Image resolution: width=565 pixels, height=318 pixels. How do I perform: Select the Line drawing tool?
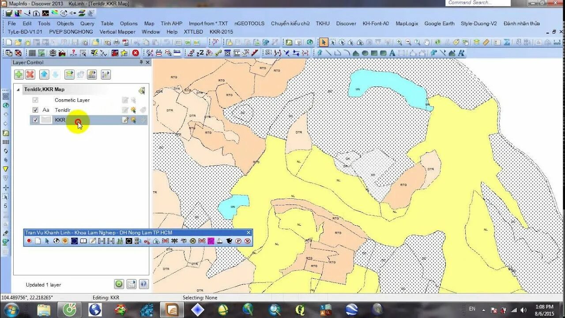tap(329, 53)
